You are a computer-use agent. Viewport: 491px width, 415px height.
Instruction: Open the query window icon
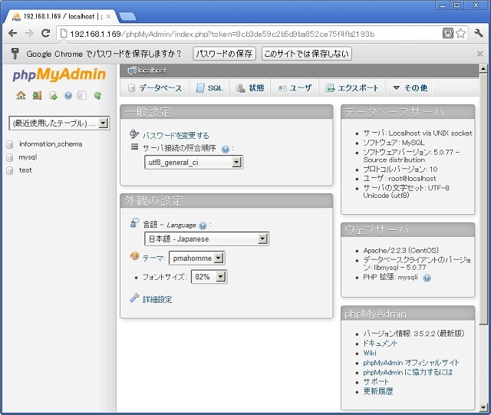point(53,95)
